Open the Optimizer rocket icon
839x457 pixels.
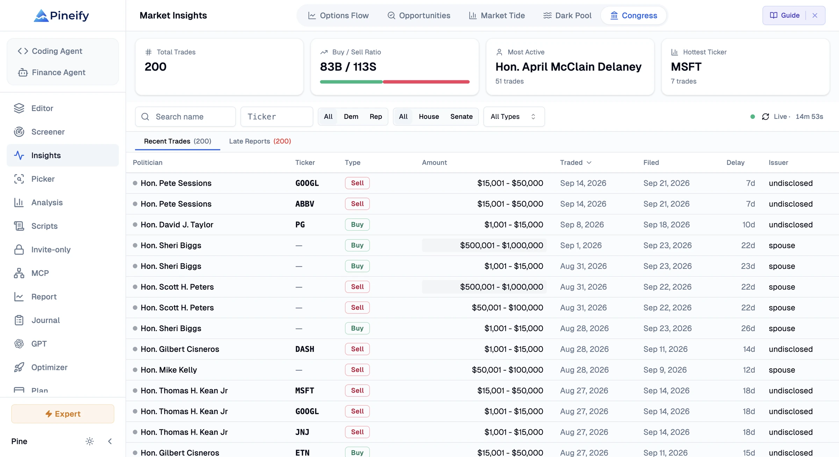point(19,367)
